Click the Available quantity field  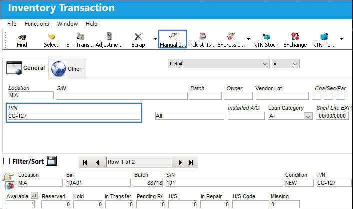point(20,204)
